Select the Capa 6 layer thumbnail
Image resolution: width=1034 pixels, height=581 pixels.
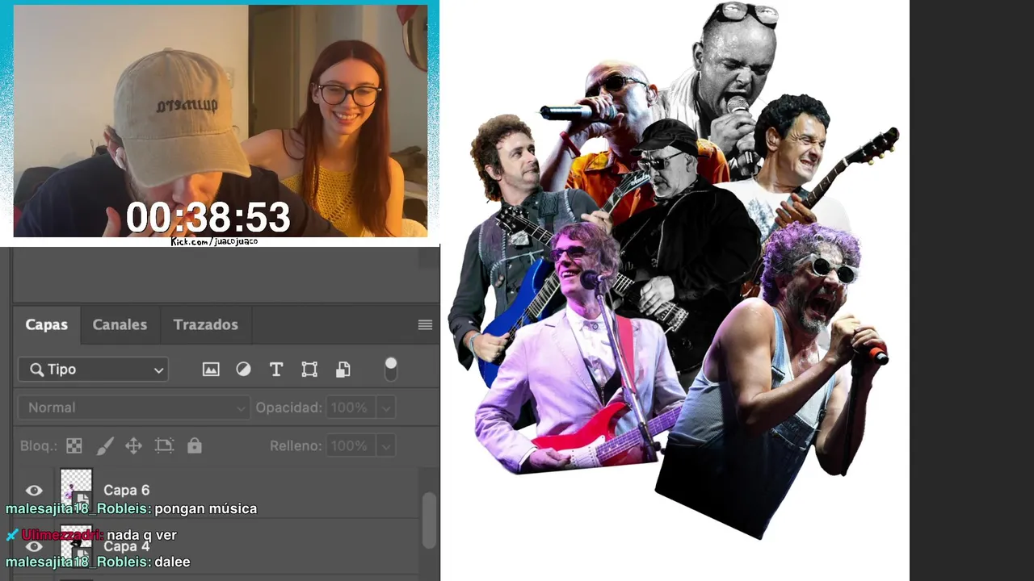[x=77, y=488]
